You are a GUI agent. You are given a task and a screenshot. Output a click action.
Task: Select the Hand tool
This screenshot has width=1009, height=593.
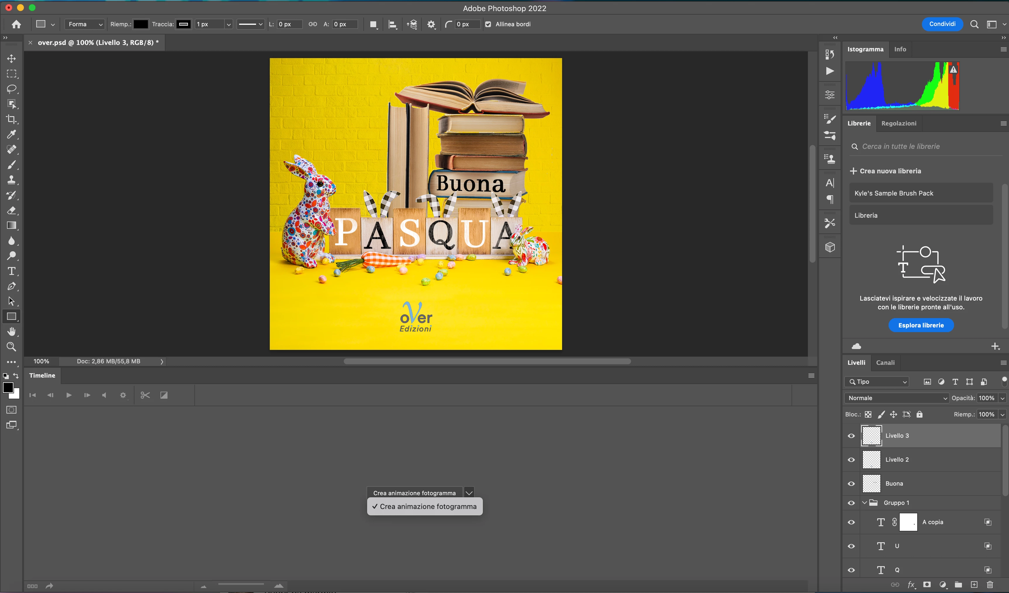tap(11, 332)
